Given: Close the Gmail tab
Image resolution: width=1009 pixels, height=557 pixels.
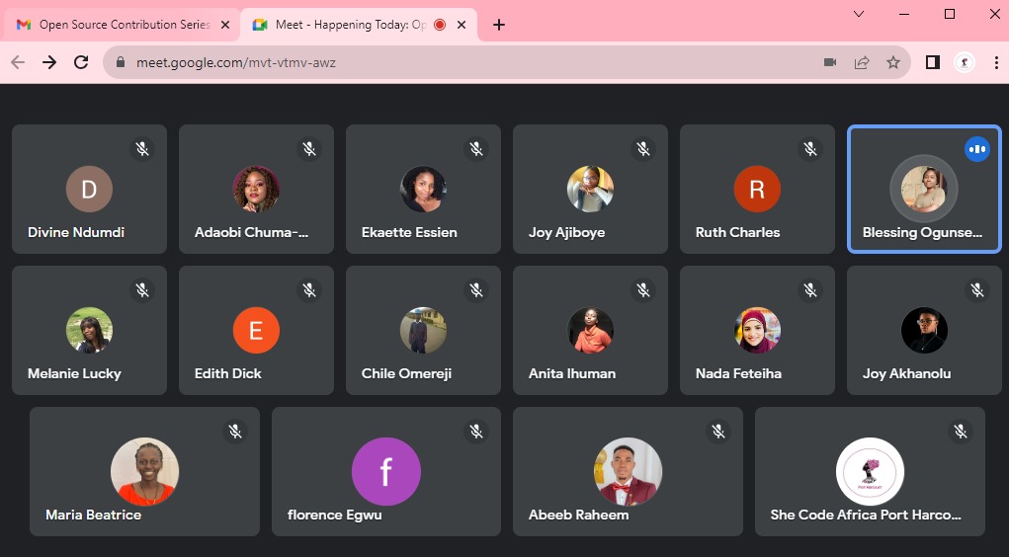Looking at the screenshot, I should 225,25.
